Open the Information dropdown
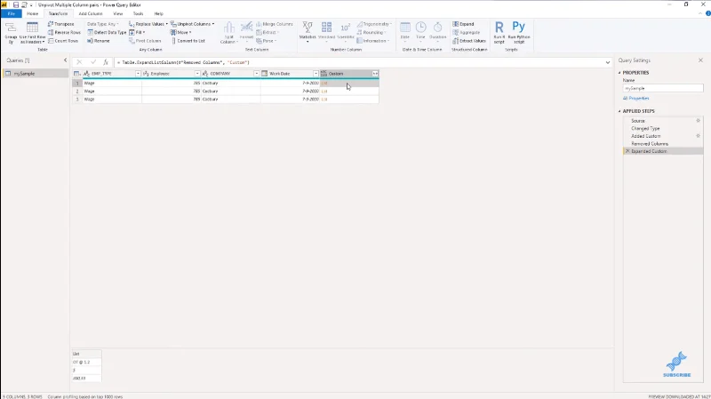Viewport: 711px width, 399px height. [x=372, y=41]
